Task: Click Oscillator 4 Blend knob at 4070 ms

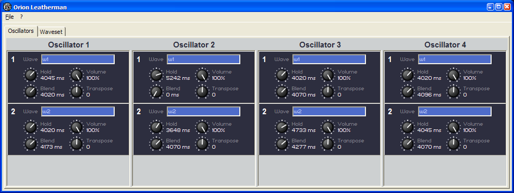Action: (x=408, y=144)
